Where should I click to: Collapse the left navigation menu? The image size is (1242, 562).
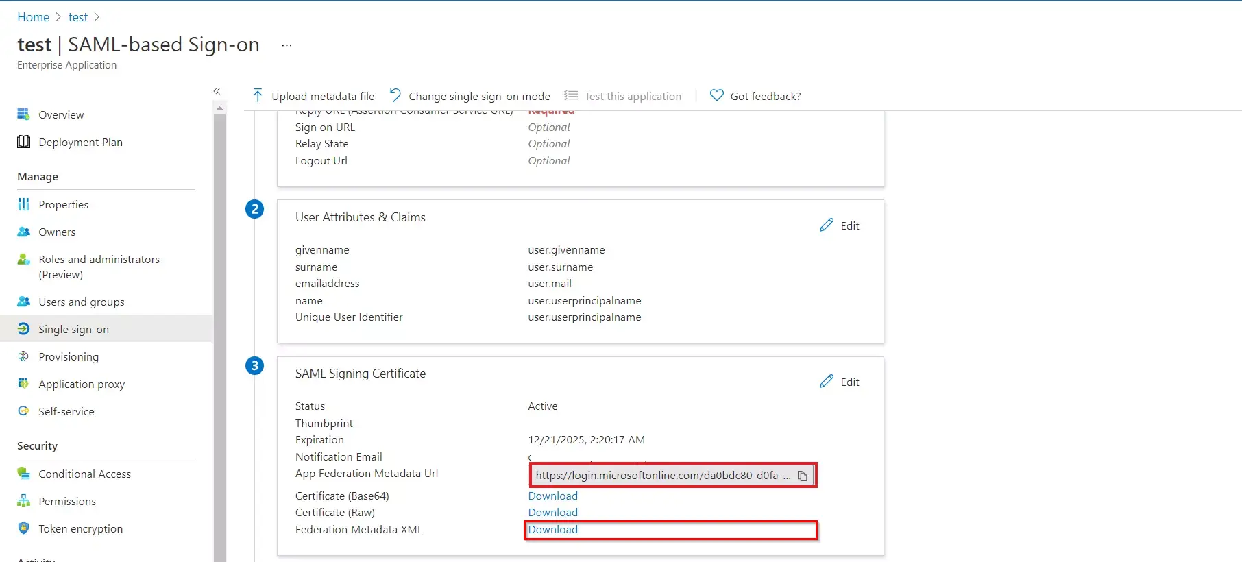click(x=217, y=91)
